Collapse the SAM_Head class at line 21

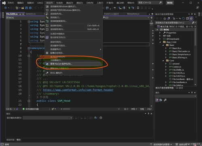[x=29, y=101]
